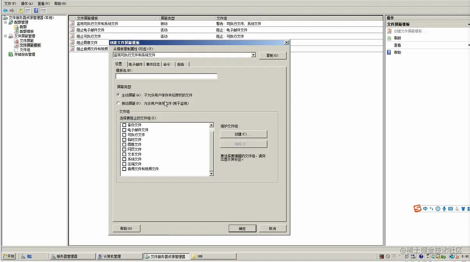Click the 创建(C)... button

click(x=243, y=134)
